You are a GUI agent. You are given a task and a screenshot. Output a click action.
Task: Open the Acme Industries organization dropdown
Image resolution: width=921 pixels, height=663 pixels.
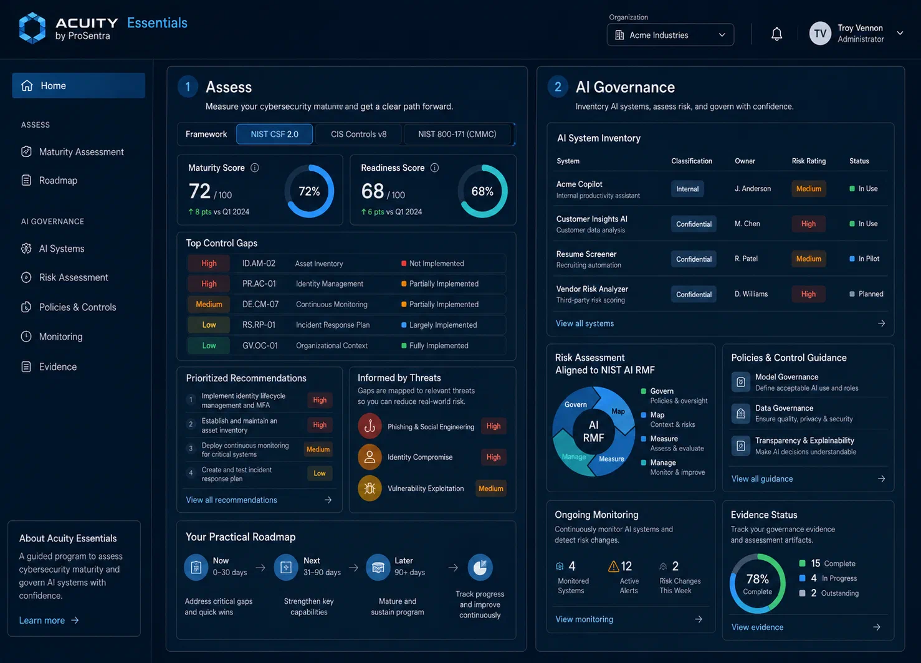tap(670, 35)
